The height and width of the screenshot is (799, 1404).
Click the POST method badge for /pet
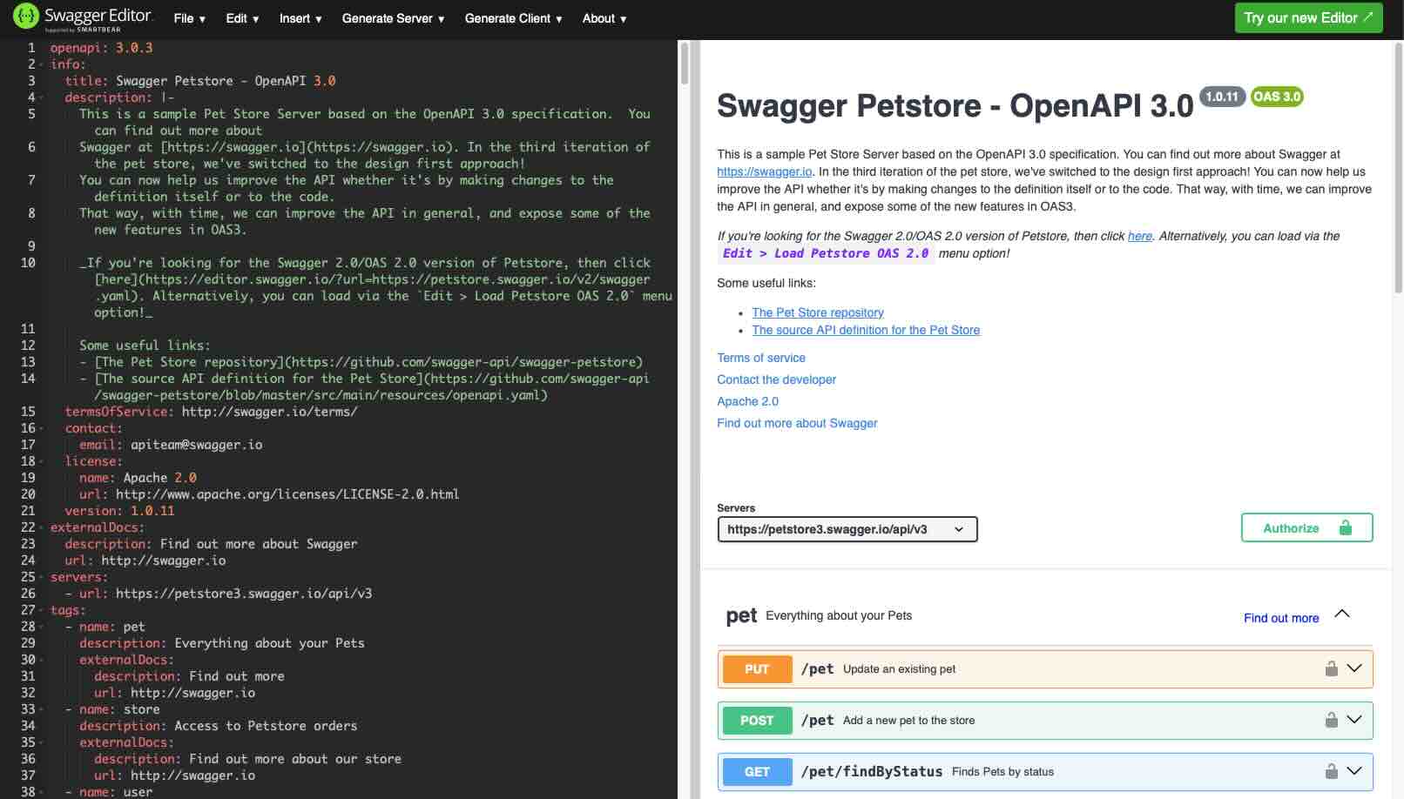(x=757, y=720)
